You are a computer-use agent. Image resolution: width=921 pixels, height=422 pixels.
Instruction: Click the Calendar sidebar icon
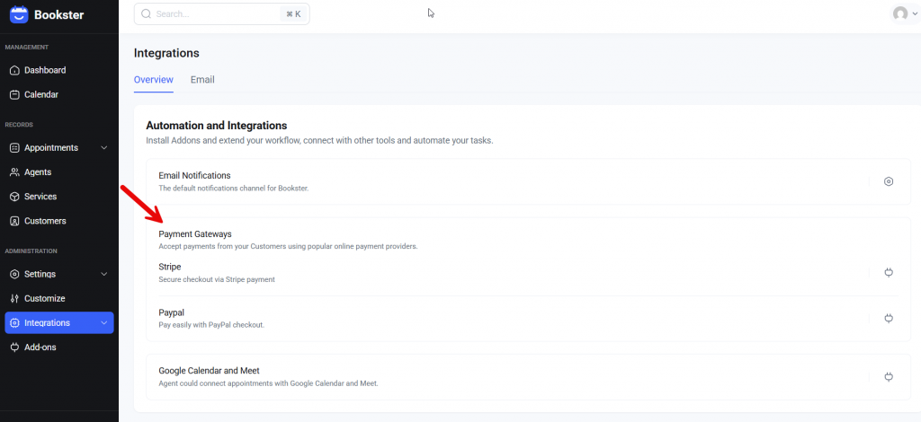point(14,94)
